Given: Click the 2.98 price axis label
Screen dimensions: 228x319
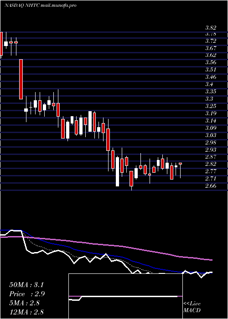Looking at the screenshot, I should pyautogui.click(x=211, y=142).
